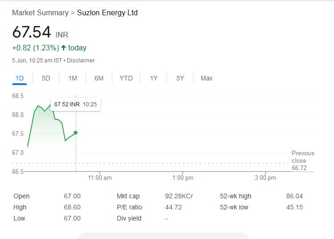Click the 67.52 INR chart tooltip
Image resolution: width=334 pixels, height=239 pixels.
coord(76,104)
